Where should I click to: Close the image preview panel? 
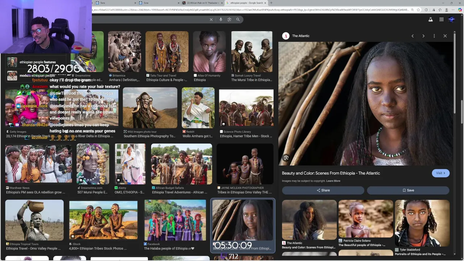click(x=445, y=36)
